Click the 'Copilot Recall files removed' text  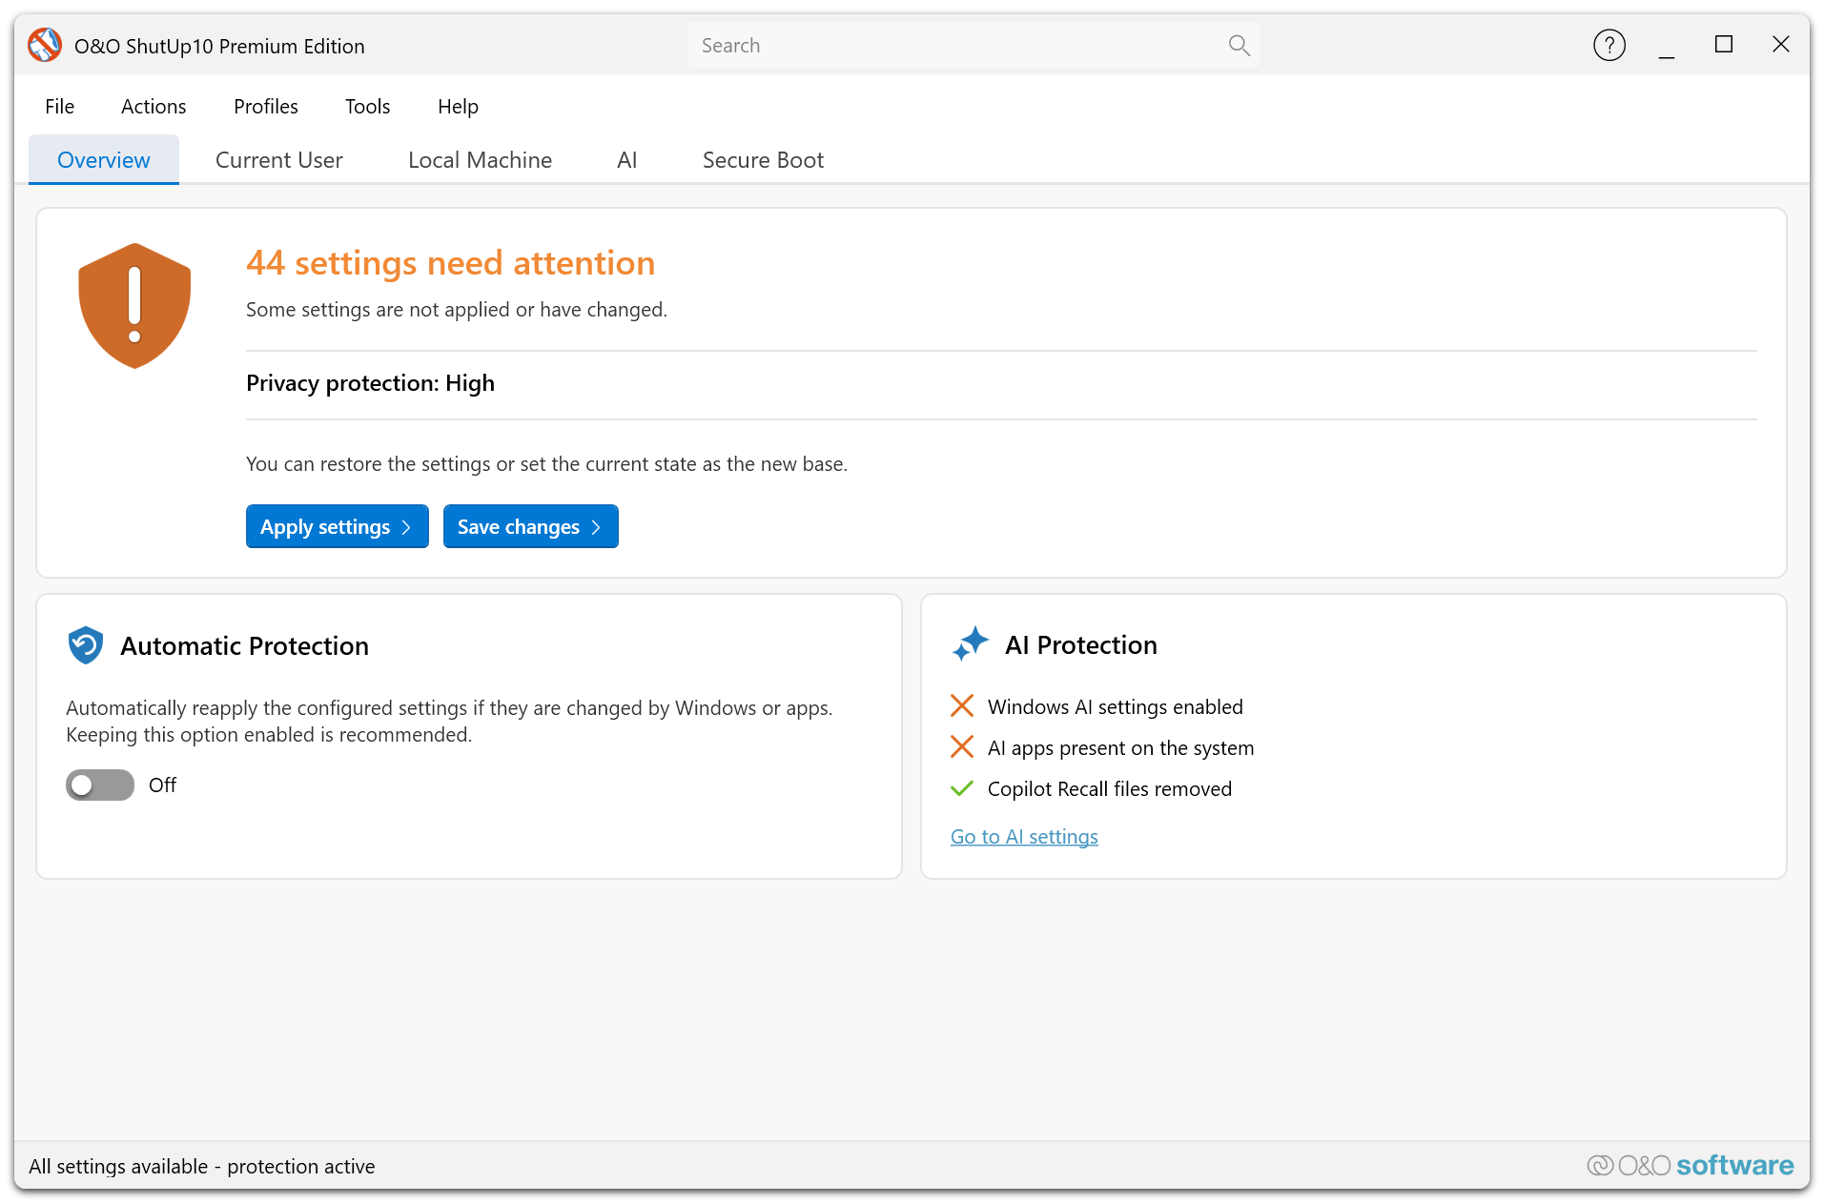point(1110,788)
